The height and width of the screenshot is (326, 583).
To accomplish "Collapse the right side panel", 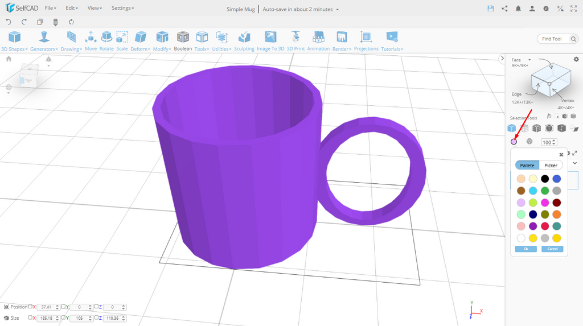I will click(502, 59).
